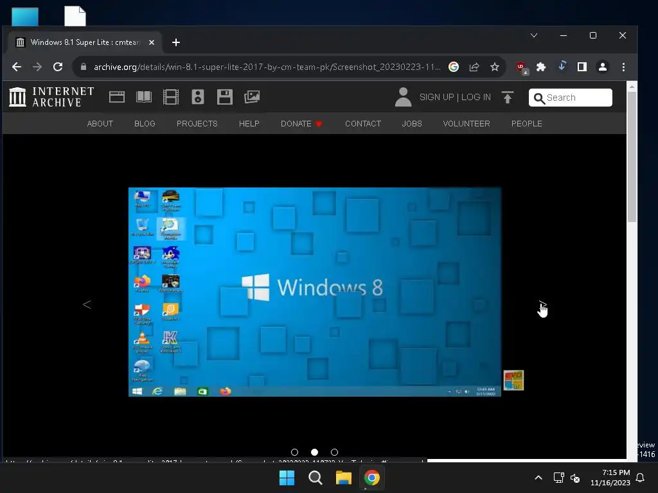Image resolution: width=658 pixels, height=493 pixels.
Task: Select the second carousel dot
Action: (314, 453)
